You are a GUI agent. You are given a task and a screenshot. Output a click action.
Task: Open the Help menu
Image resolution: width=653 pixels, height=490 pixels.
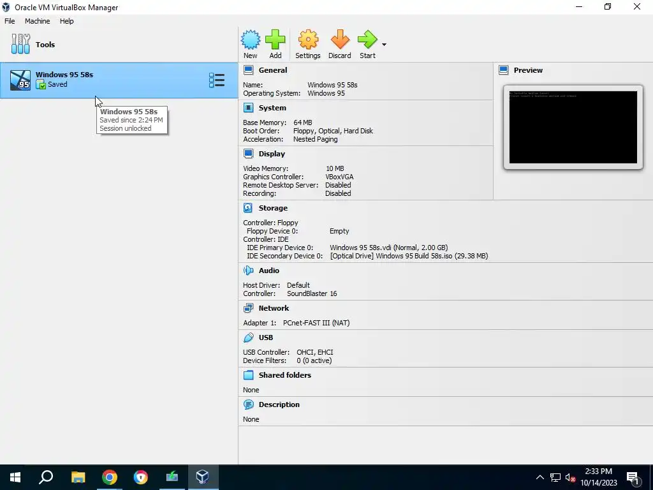point(66,21)
